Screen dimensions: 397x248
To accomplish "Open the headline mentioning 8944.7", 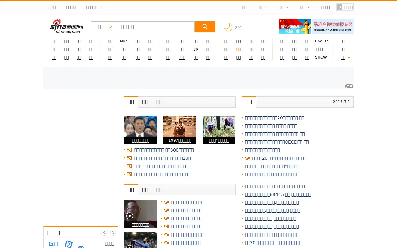I will (x=278, y=194).
